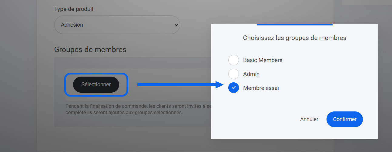Click the Choisissez les groupes de membres title

(294, 38)
